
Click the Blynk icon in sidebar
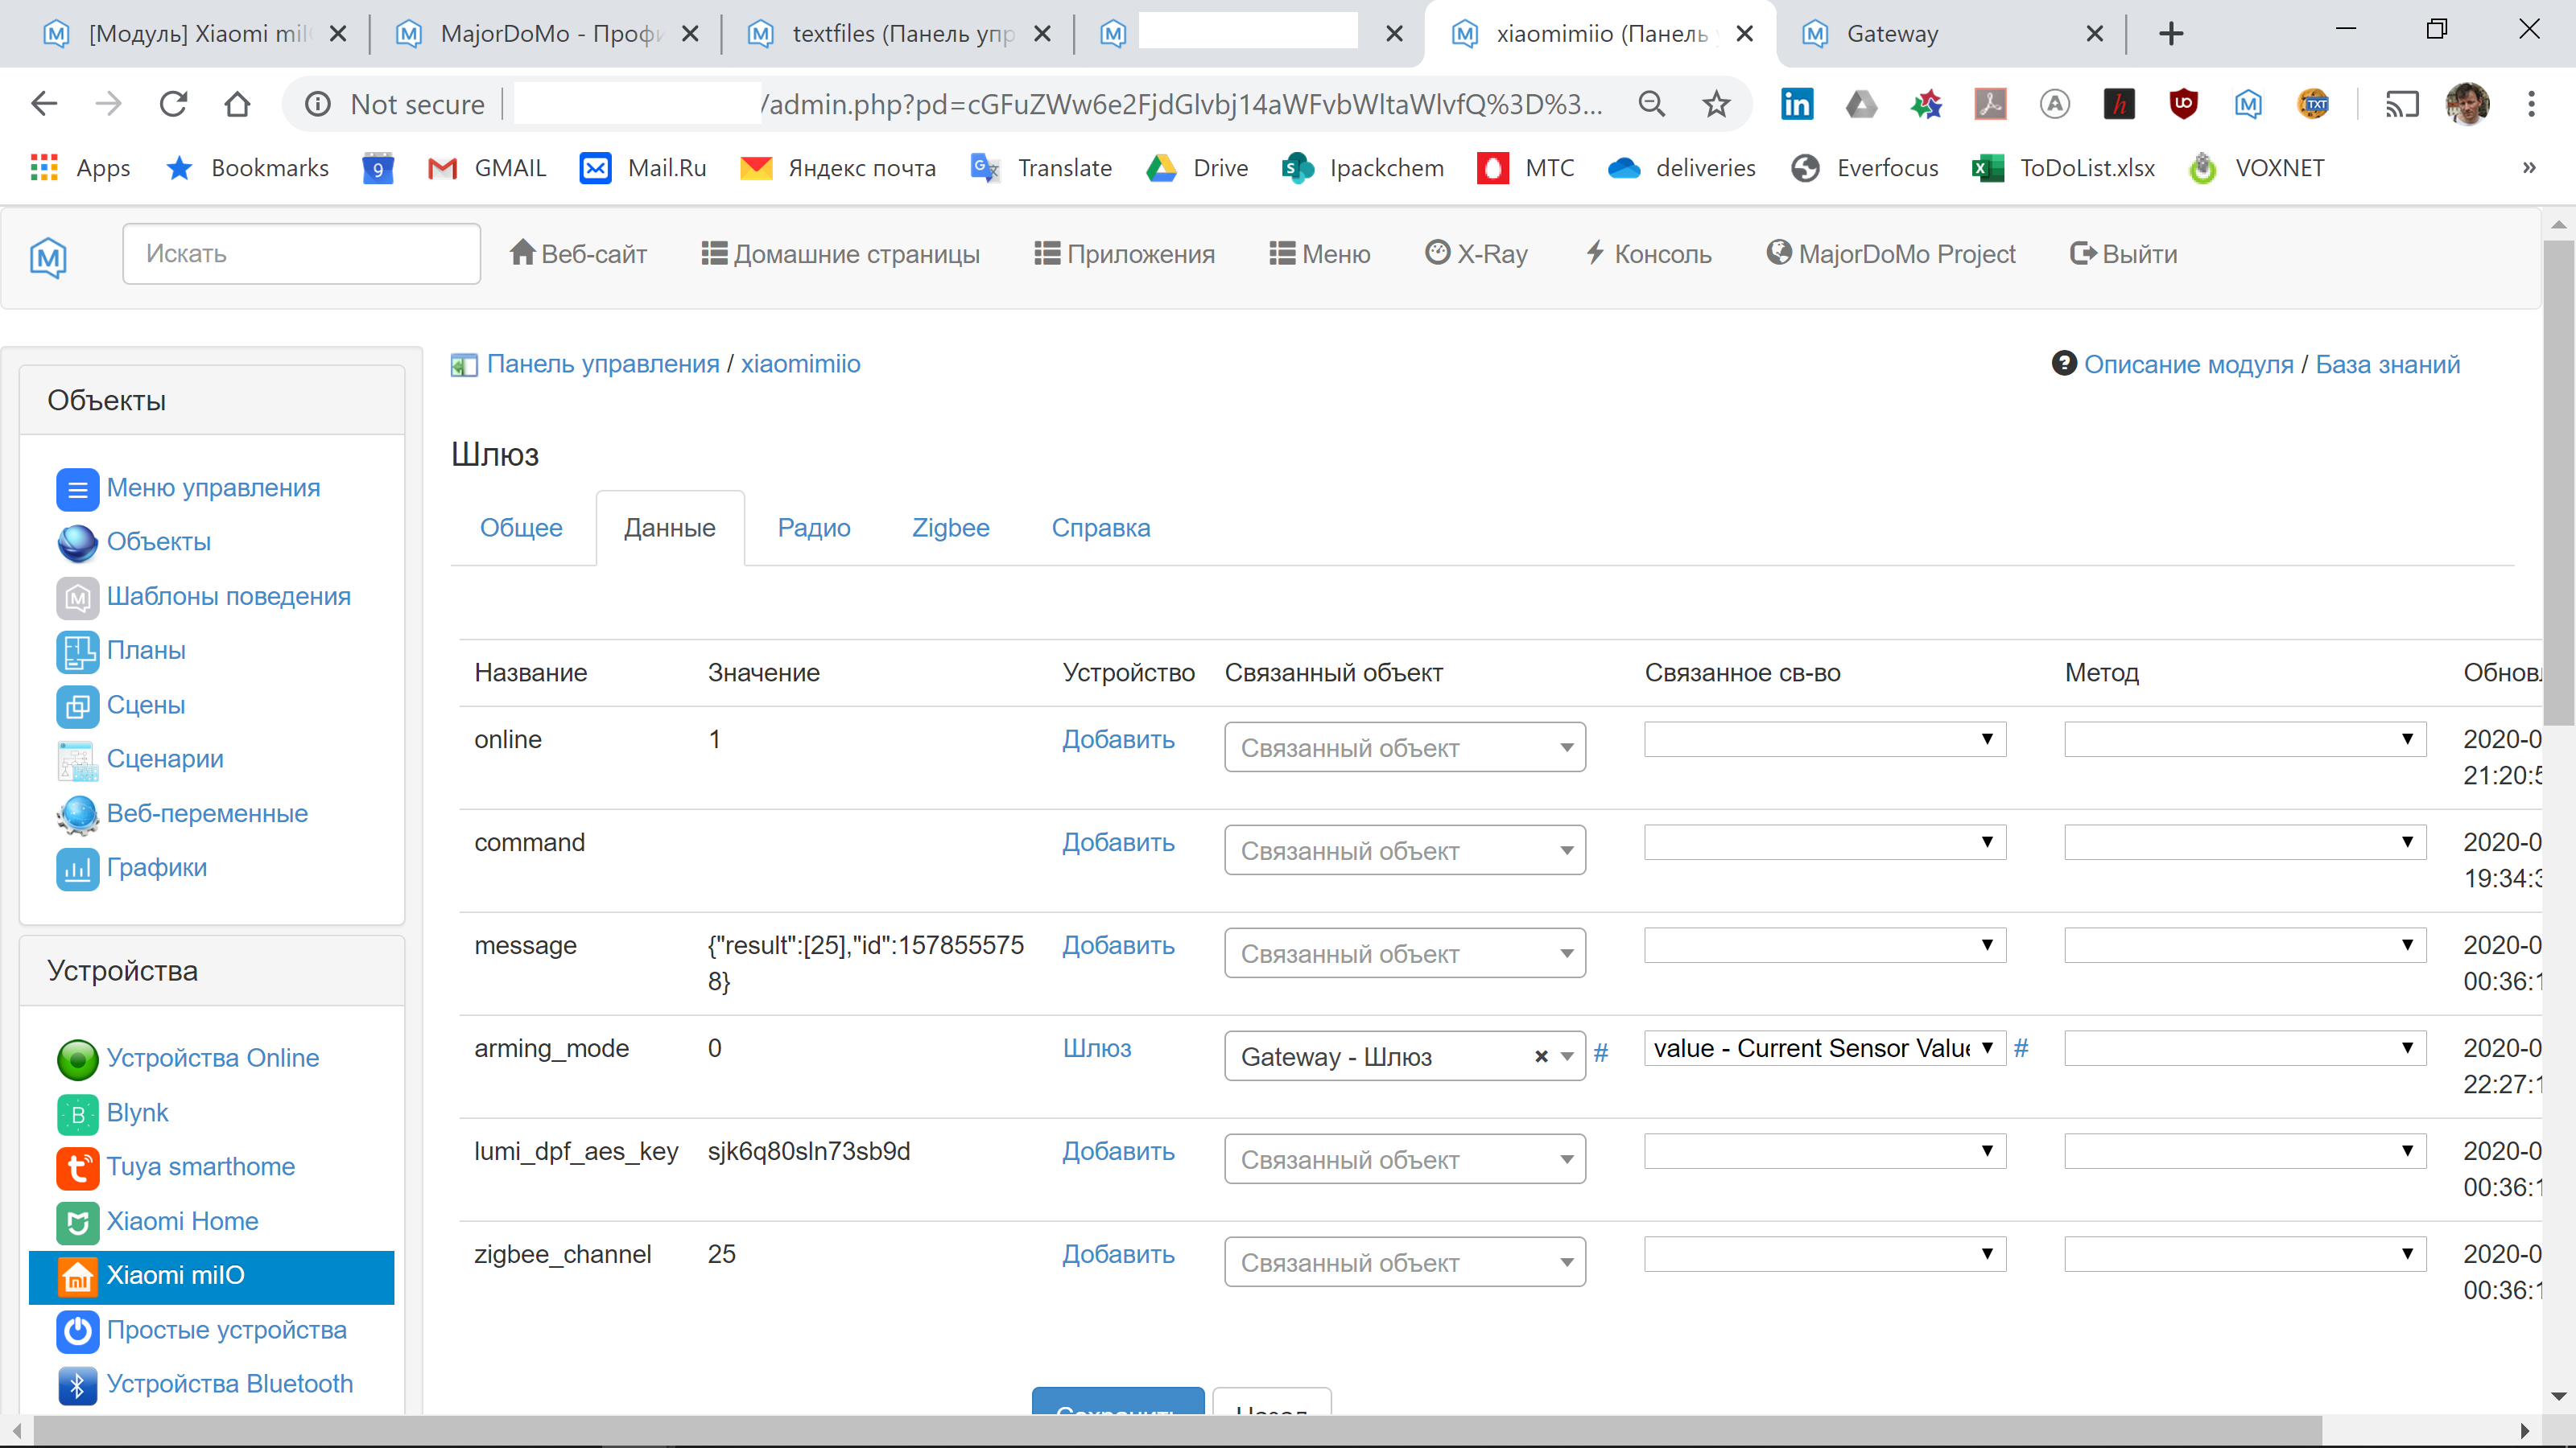[x=77, y=1113]
